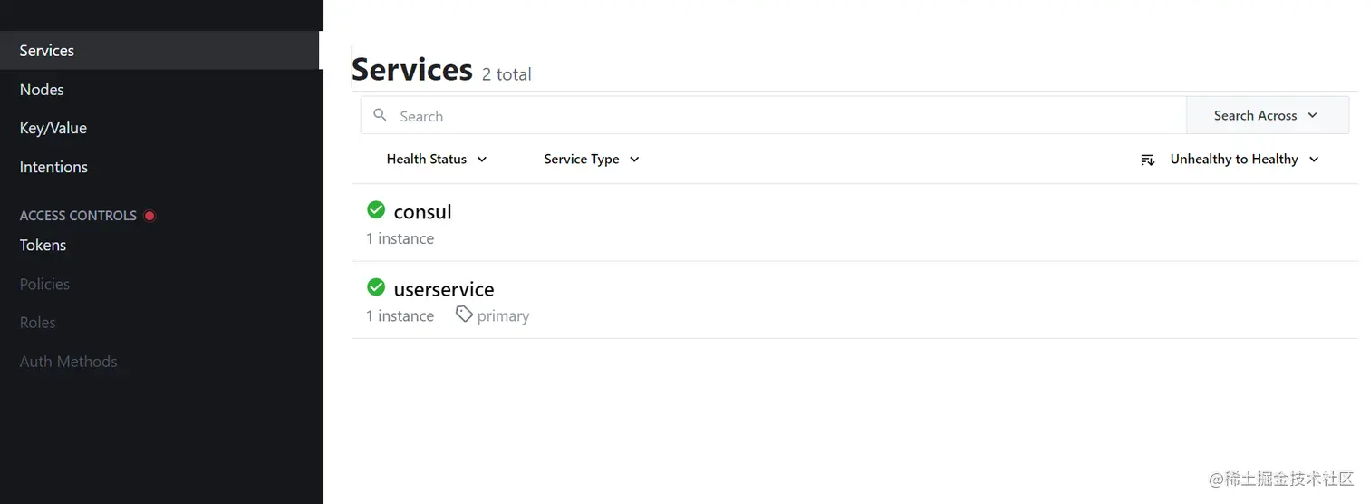Screen dimensions: 1370x504
Task: Select Tokens under Access Controls
Action: click(x=43, y=245)
